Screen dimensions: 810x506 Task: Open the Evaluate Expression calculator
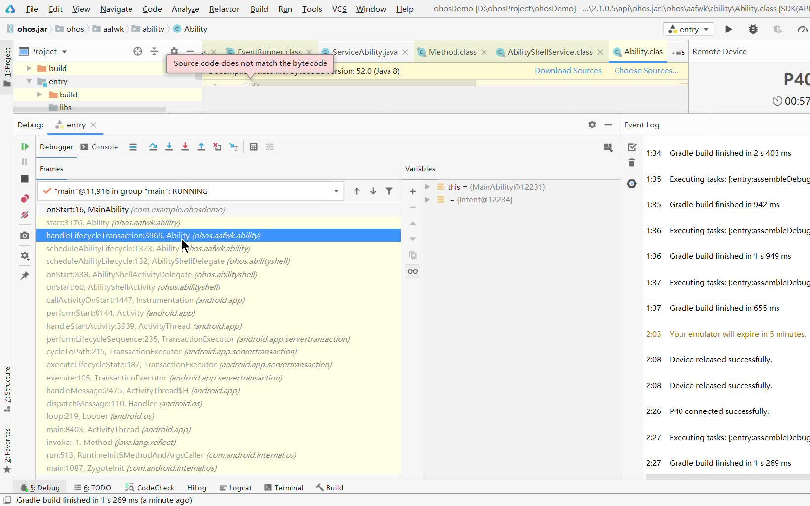(254, 146)
